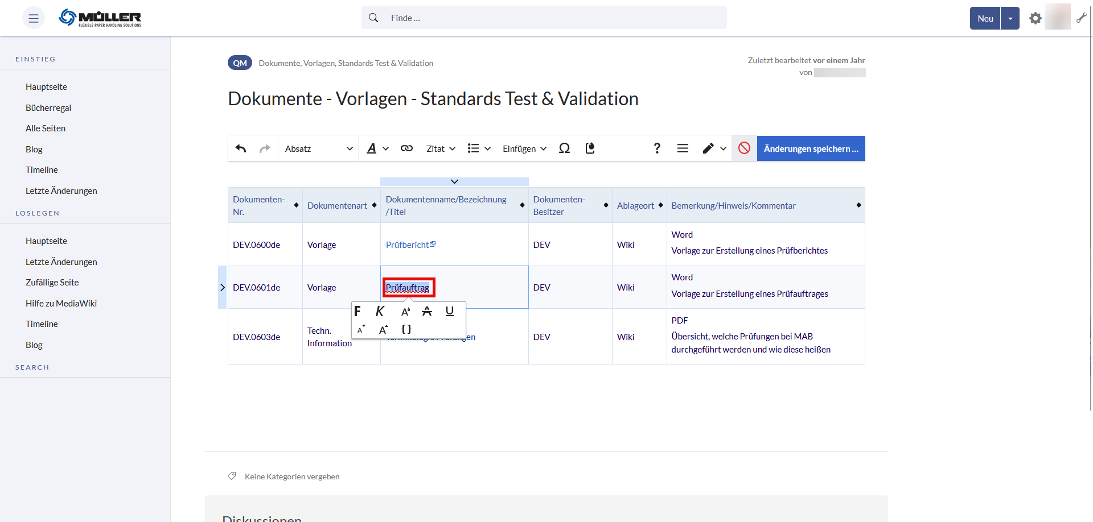Toggle the left sidebar hamburger menu
The height and width of the screenshot is (522, 1093).
click(34, 18)
